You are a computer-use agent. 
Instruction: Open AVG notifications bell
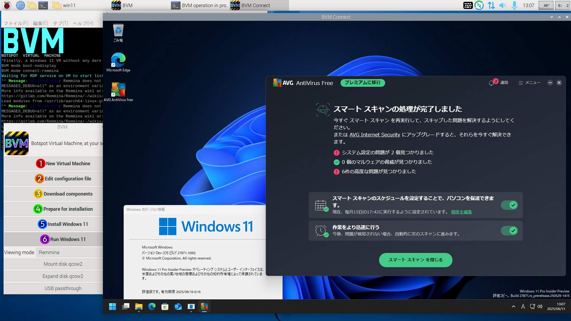[x=492, y=83]
